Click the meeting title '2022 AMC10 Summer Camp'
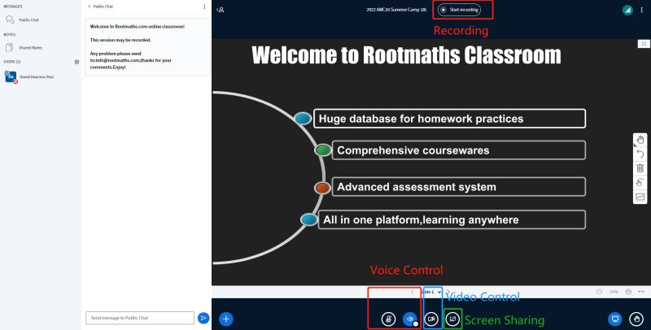The height and width of the screenshot is (330, 651). tap(396, 10)
